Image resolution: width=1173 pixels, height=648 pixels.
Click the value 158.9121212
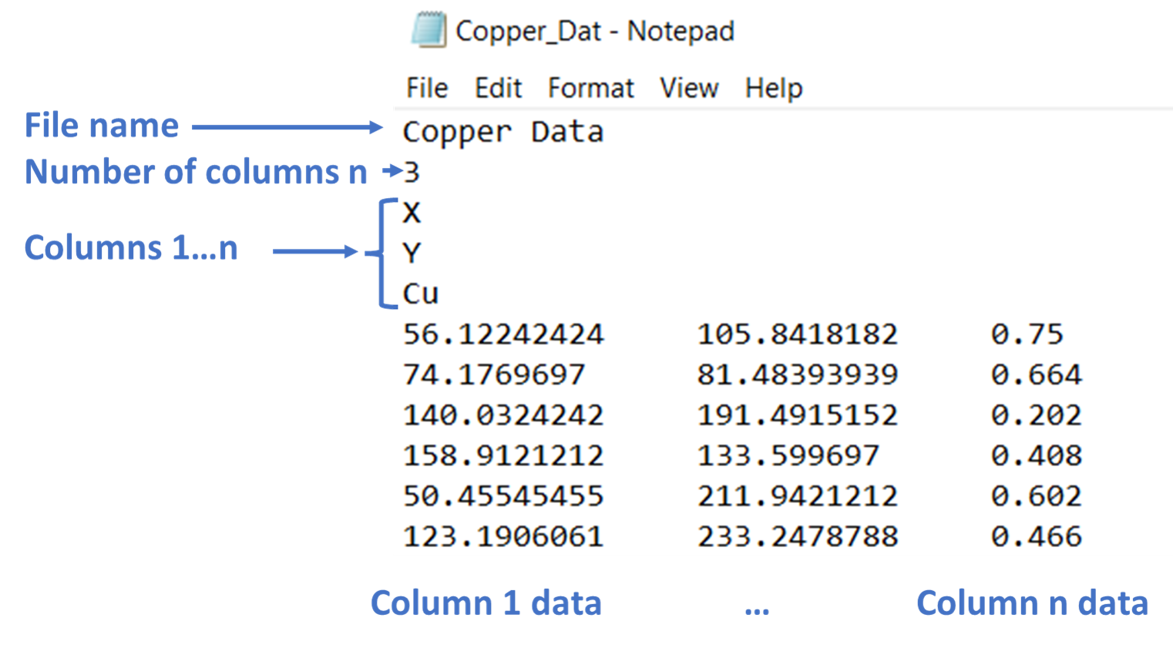pos(503,455)
